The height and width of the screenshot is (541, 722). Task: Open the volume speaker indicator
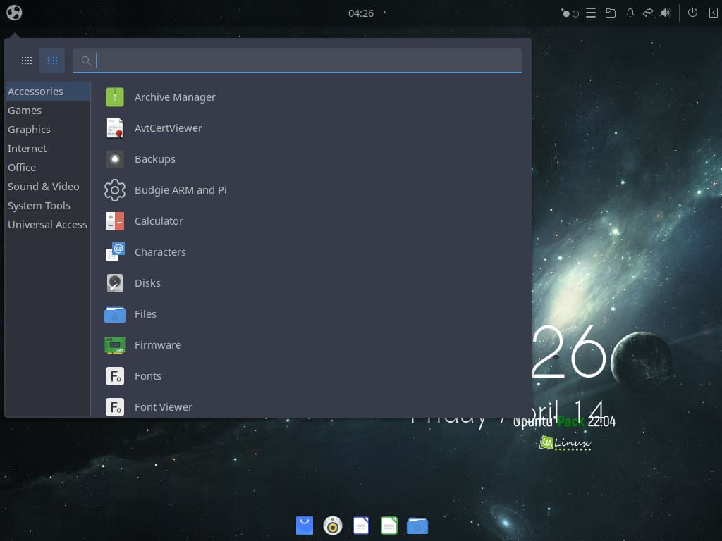point(666,13)
